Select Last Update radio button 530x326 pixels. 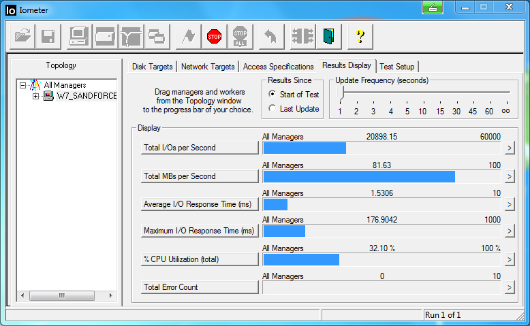pos(272,108)
